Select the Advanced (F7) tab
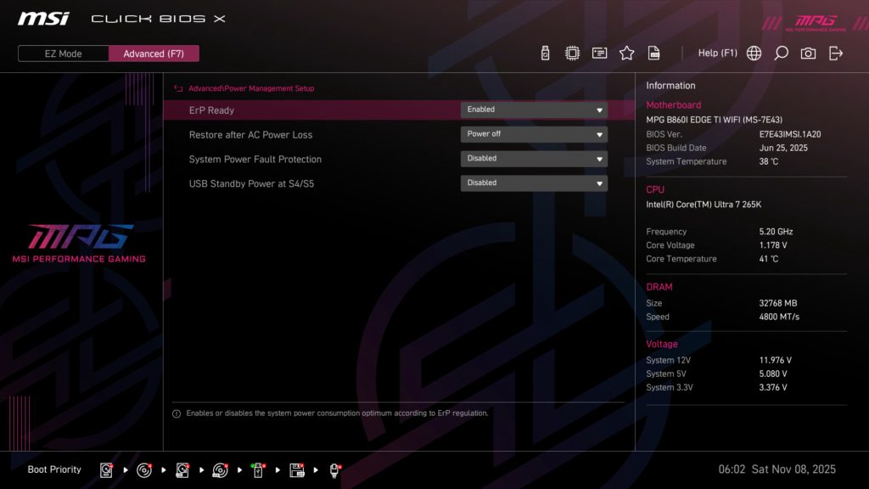This screenshot has width=869, height=489. [x=154, y=53]
